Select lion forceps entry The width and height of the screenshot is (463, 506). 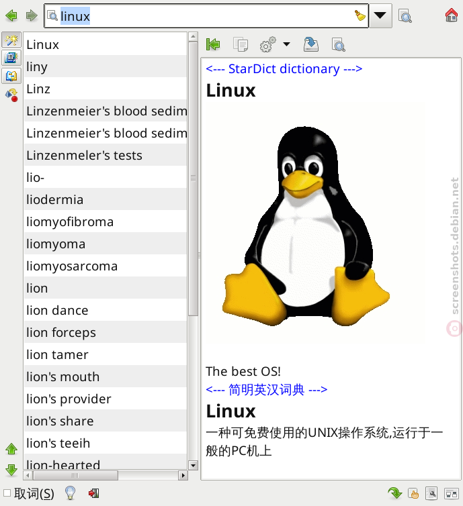[x=106, y=332]
